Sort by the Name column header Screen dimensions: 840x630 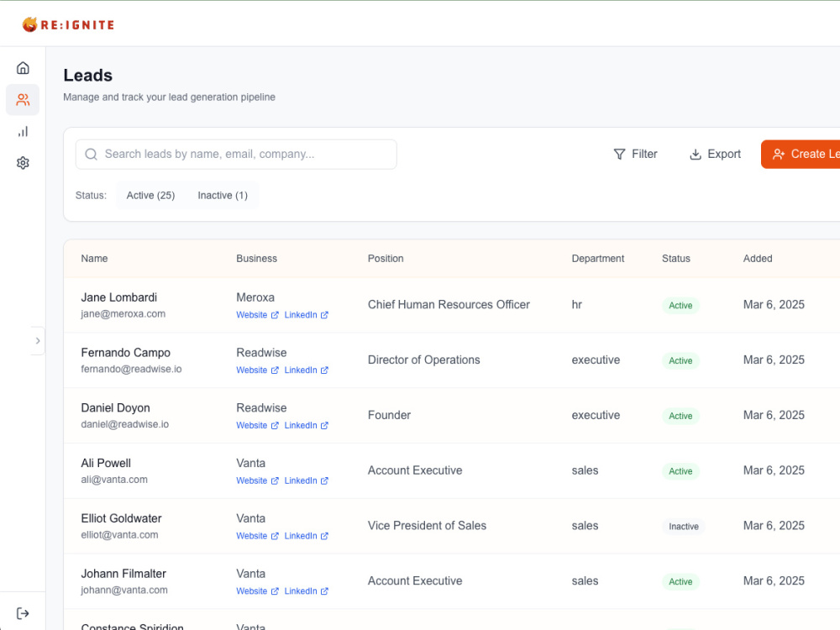[94, 258]
